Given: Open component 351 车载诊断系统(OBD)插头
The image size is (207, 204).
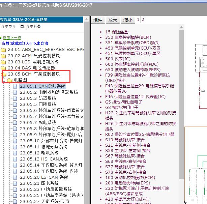Looking at the screenshot, I should click(x=132, y=43).
